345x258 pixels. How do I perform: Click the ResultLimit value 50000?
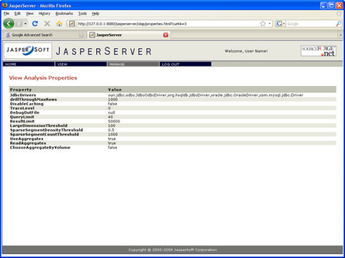(114, 121)
